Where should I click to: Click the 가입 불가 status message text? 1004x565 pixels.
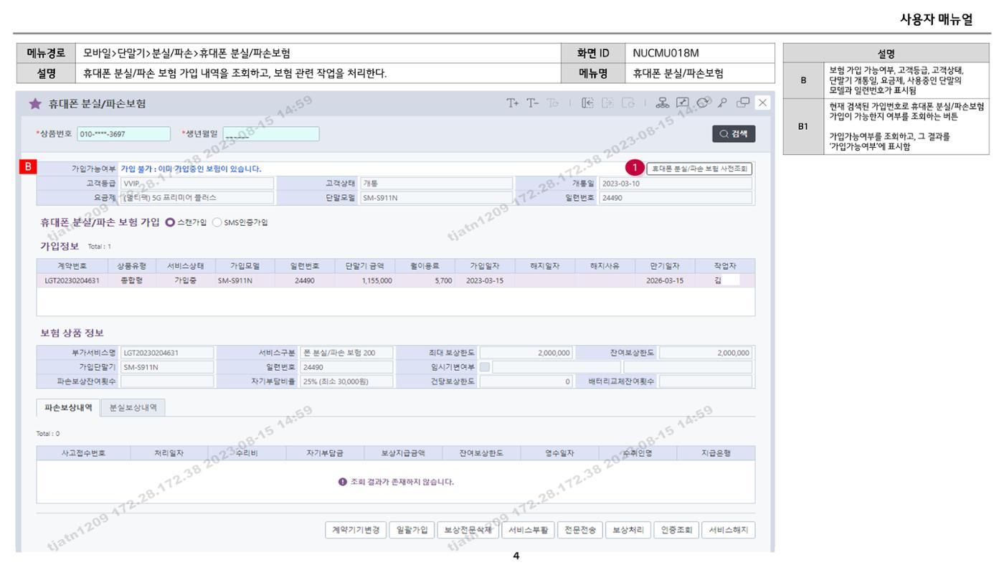click(191, 168)
